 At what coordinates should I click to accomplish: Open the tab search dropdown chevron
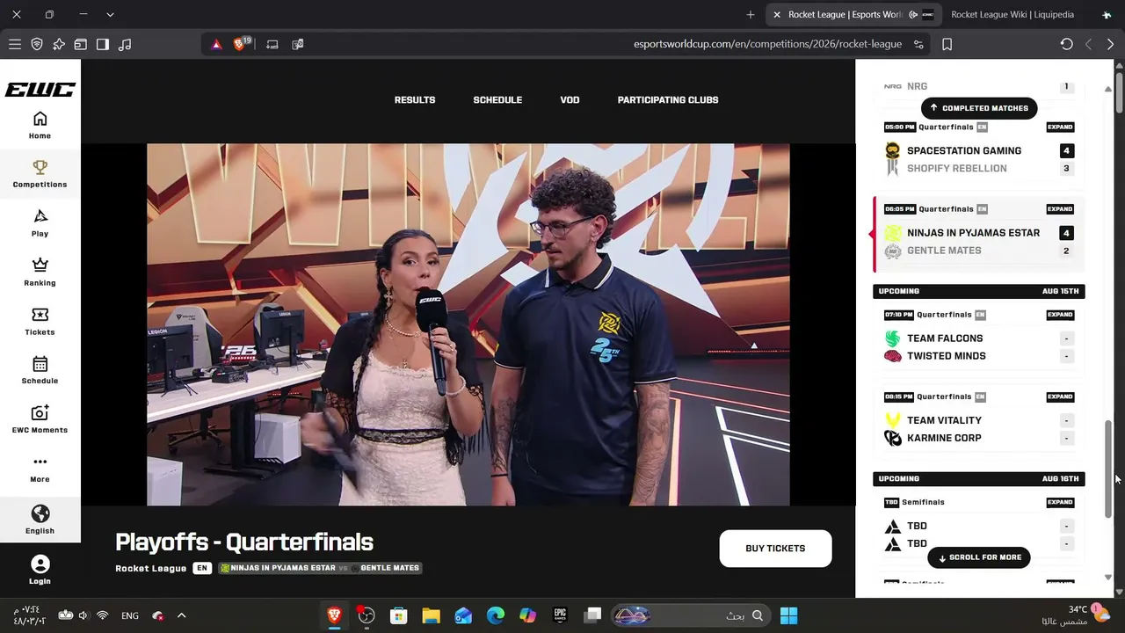(110, 14)
